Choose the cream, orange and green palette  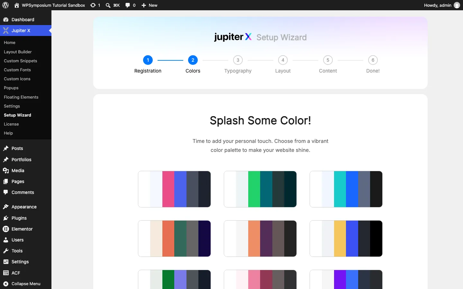[174, 239]
